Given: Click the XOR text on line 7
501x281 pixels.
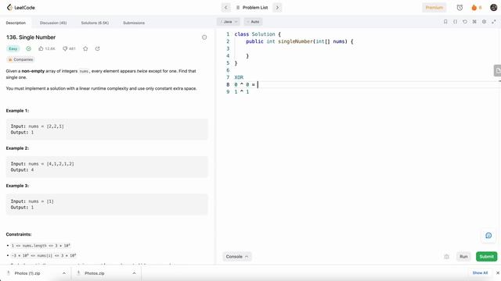Looking at the screenshot, I should pyautogui.click(x=239, y=77).
